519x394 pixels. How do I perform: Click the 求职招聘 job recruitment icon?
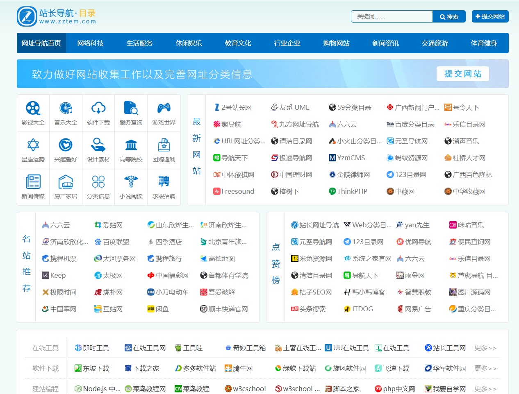164,186
